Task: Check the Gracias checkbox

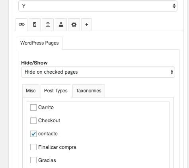Action: [x=33, y=160]
